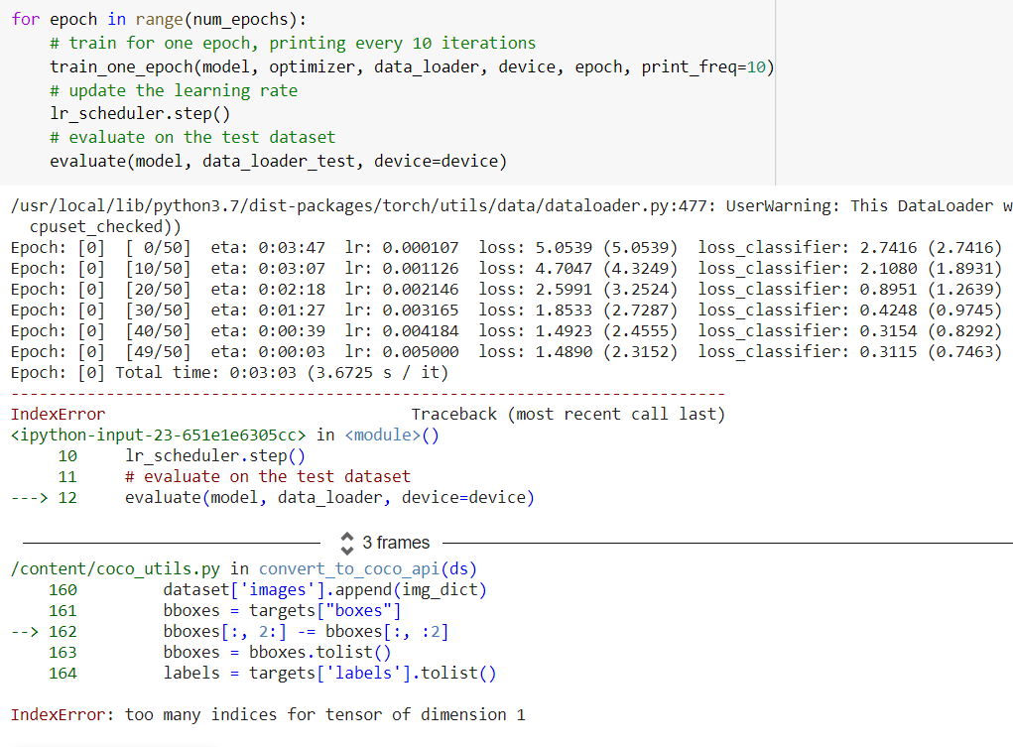Click the dataloader.py UserWarning output line
Screen dimensions: 1013x747
[x=496, y=205]
